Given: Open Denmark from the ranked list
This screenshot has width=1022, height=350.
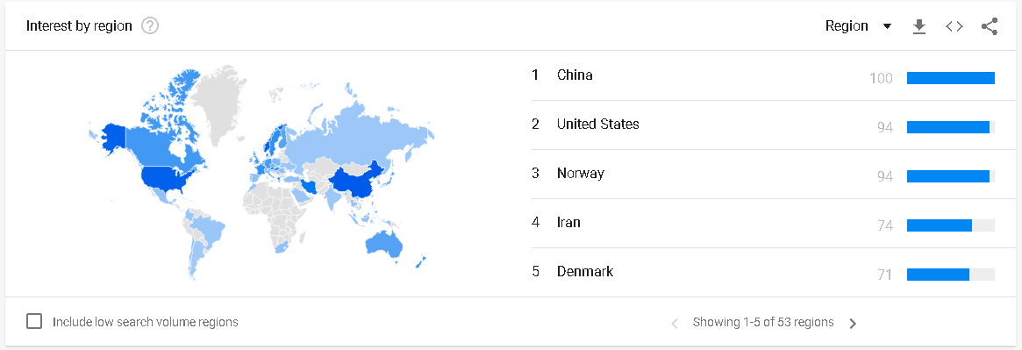Looking at the screenshot, I should tap(584, 271).
